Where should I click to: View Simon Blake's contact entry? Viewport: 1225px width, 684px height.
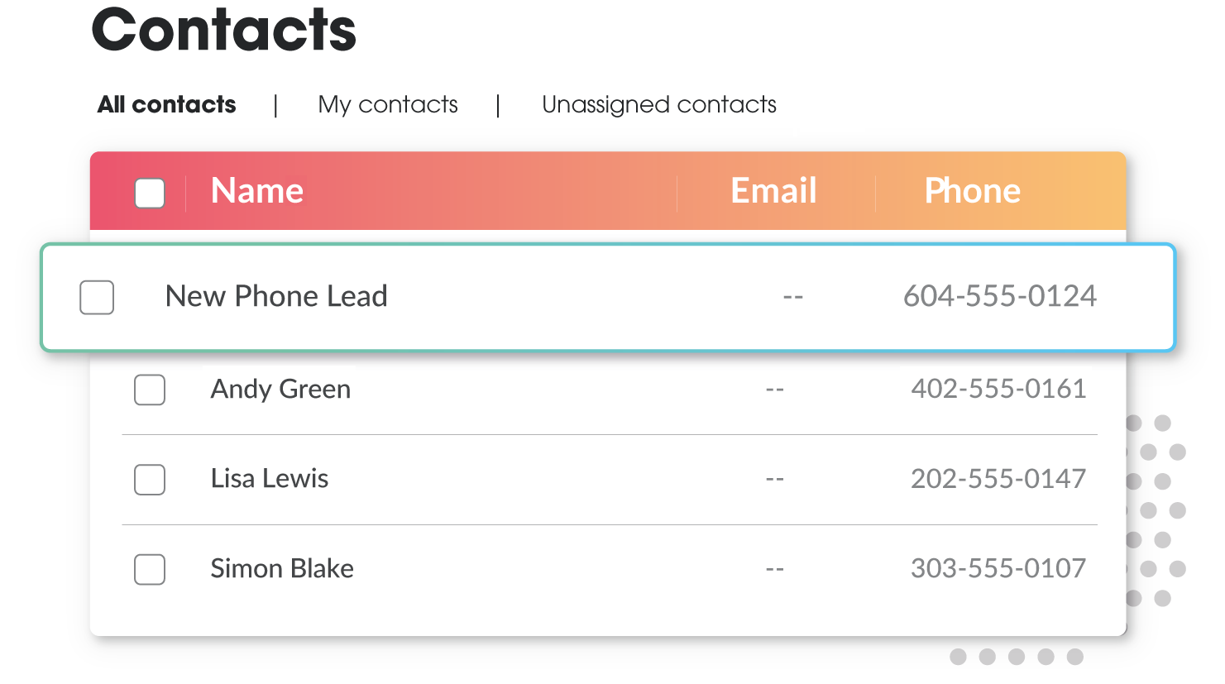[x=281, y=569]
